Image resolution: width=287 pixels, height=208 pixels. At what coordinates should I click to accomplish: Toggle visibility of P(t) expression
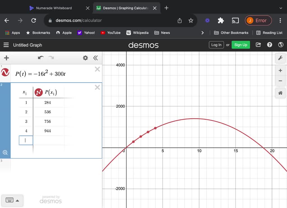(x=5, y=73)
